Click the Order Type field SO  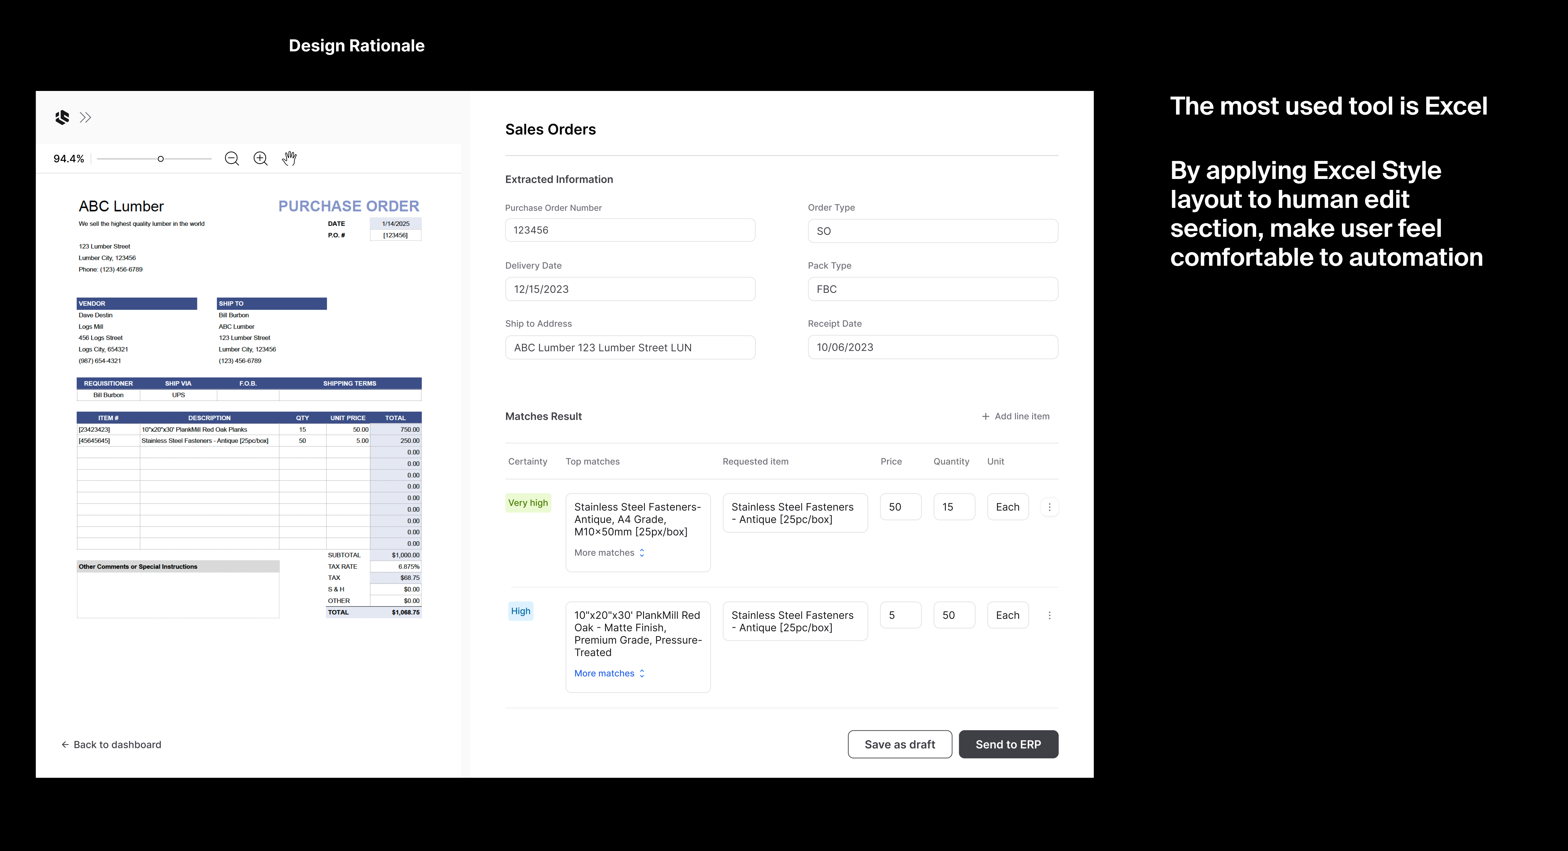pyautogui.click(x=933, y=231)
